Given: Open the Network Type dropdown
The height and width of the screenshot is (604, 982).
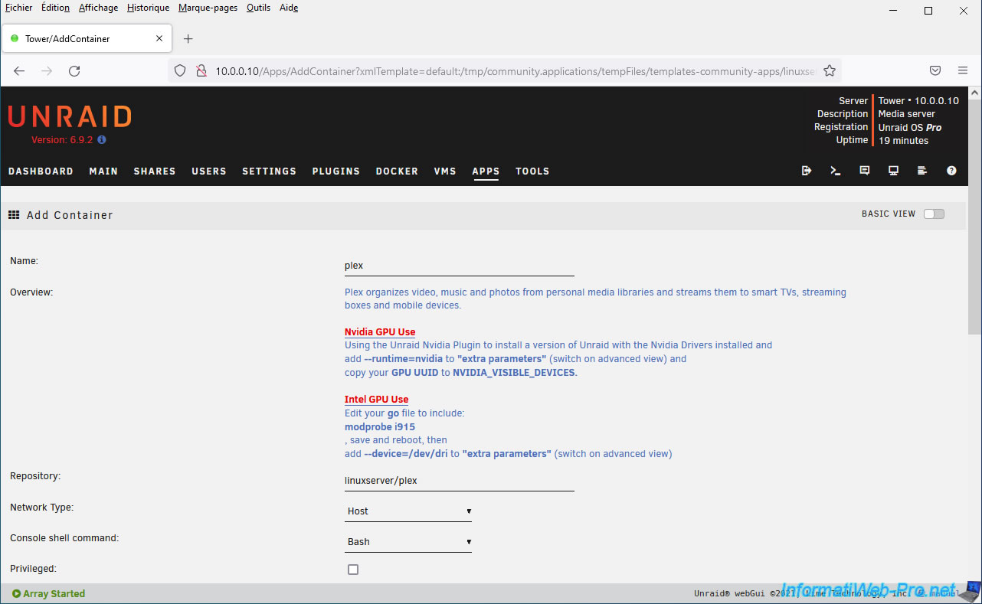Looking at the screenshot, I should (408, 511).
